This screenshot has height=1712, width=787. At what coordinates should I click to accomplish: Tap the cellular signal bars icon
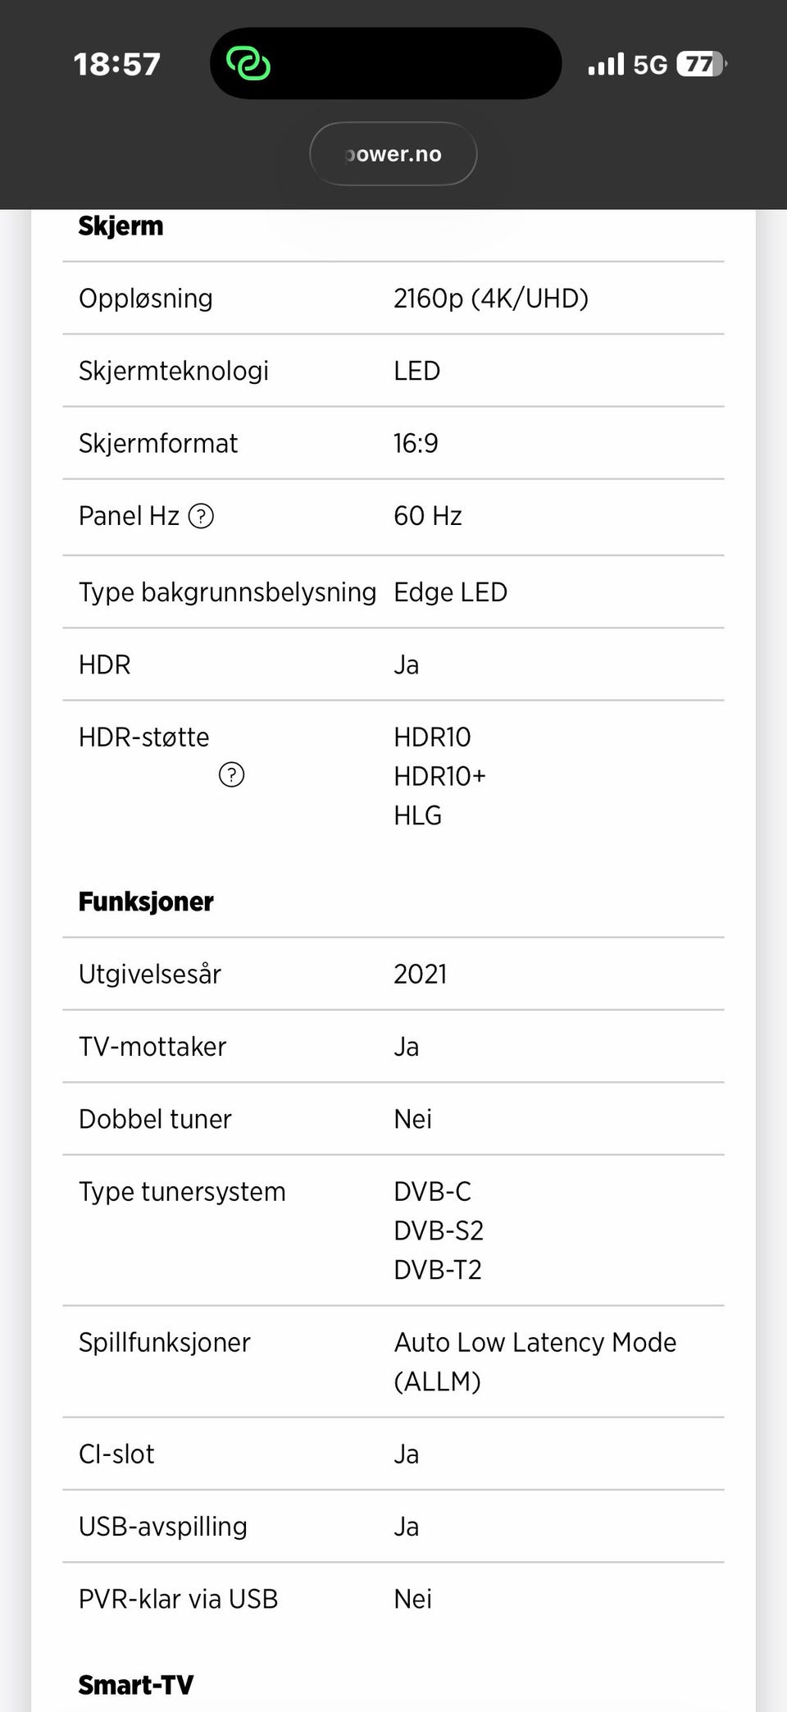coord(606,64)
